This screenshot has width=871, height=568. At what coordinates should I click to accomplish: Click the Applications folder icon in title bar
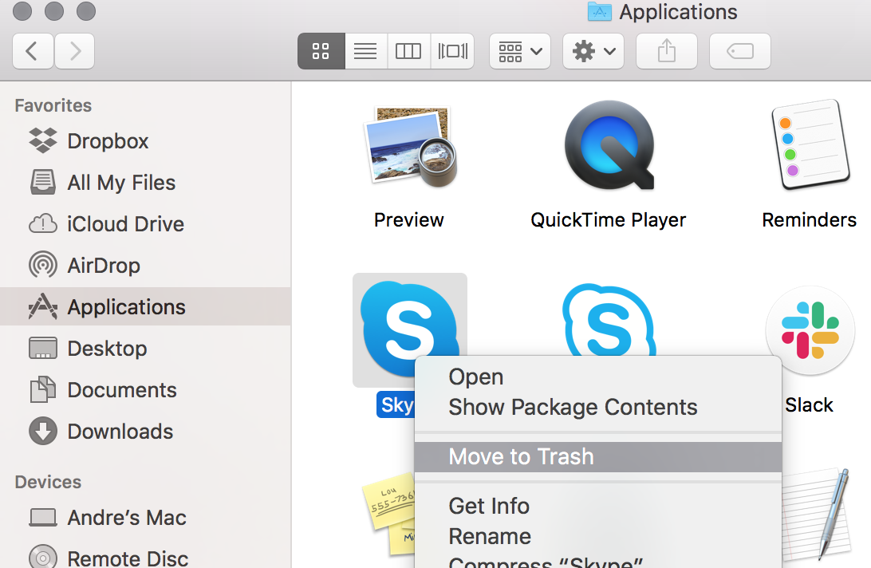click(x=599, y=12)
